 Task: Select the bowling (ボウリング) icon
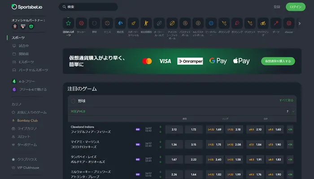pyautogui.click(x=224, y=23)
